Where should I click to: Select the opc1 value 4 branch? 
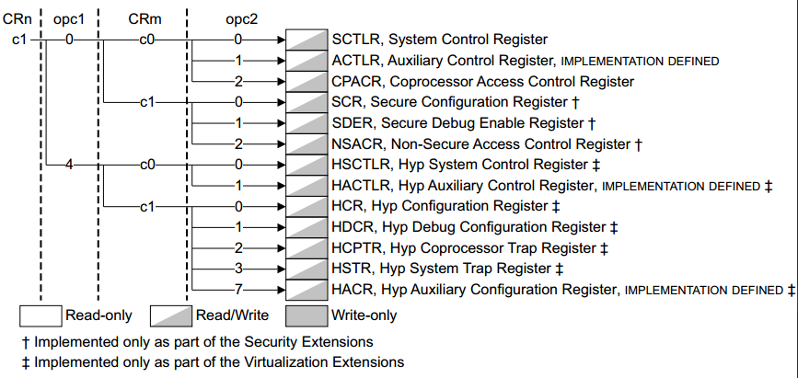pos(69,165)
